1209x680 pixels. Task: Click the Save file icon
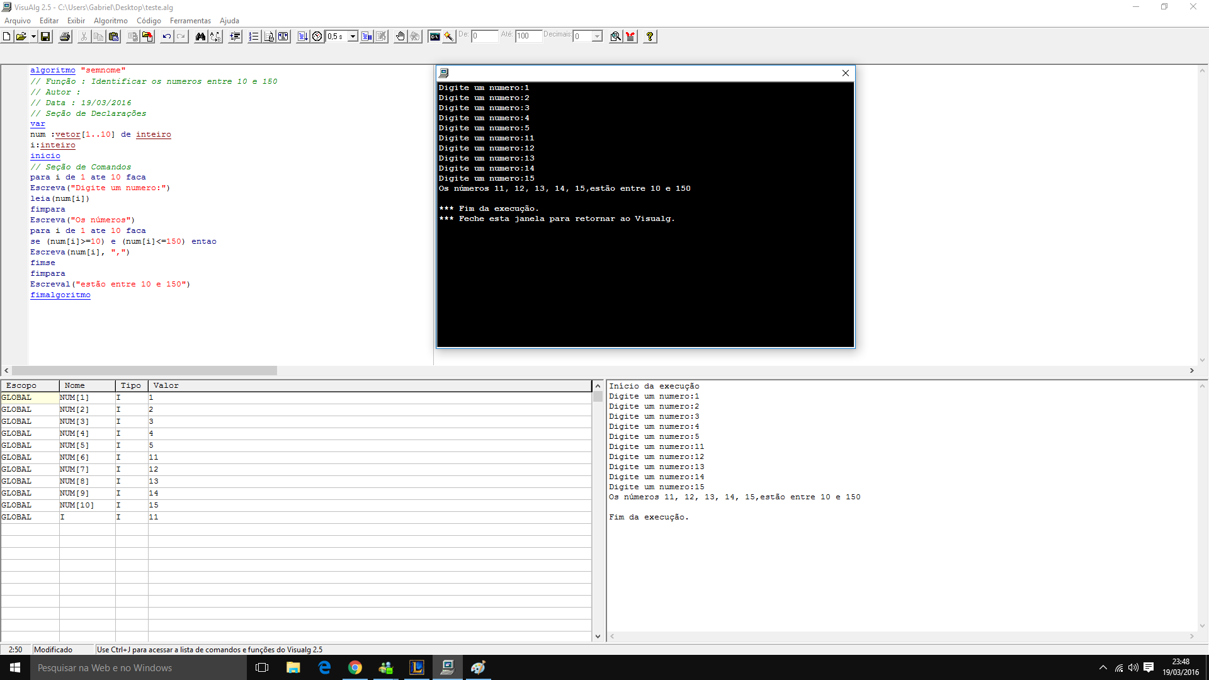point(45,36)
